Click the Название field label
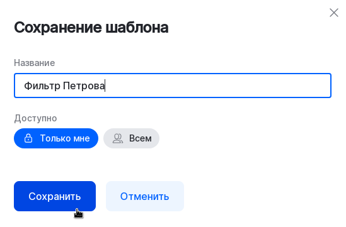 click(35, 63)
